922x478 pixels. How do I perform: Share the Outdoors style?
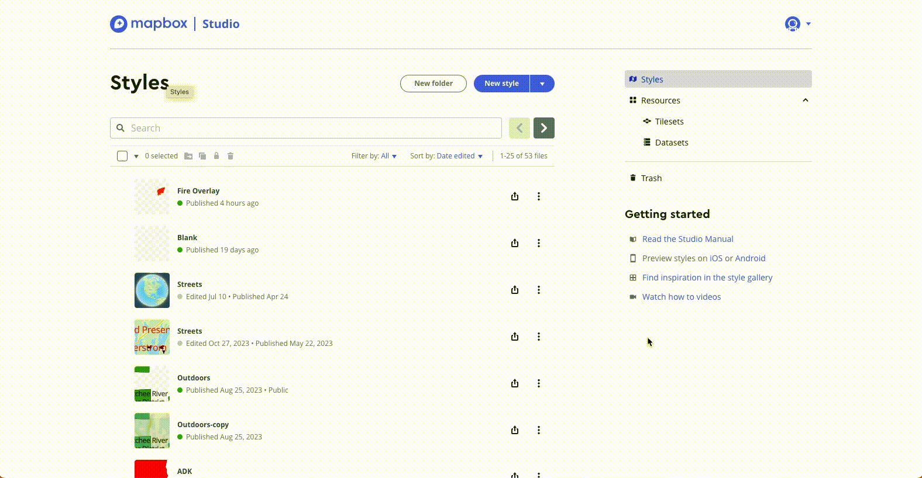click(x=515, y=383)
